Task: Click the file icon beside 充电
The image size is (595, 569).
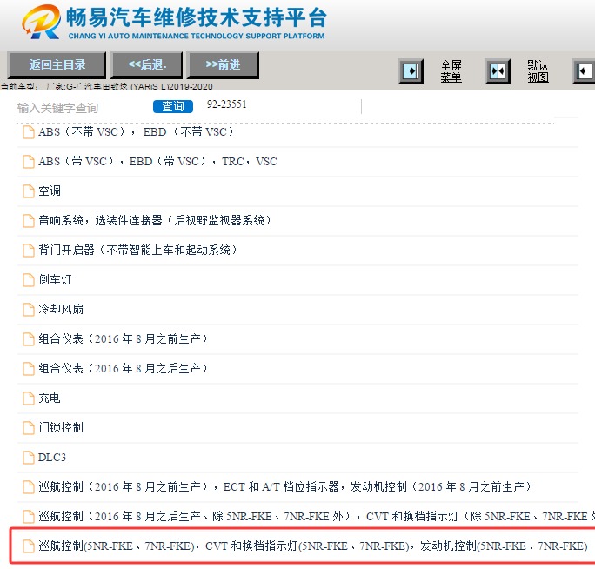Action: tap(29, 398)
